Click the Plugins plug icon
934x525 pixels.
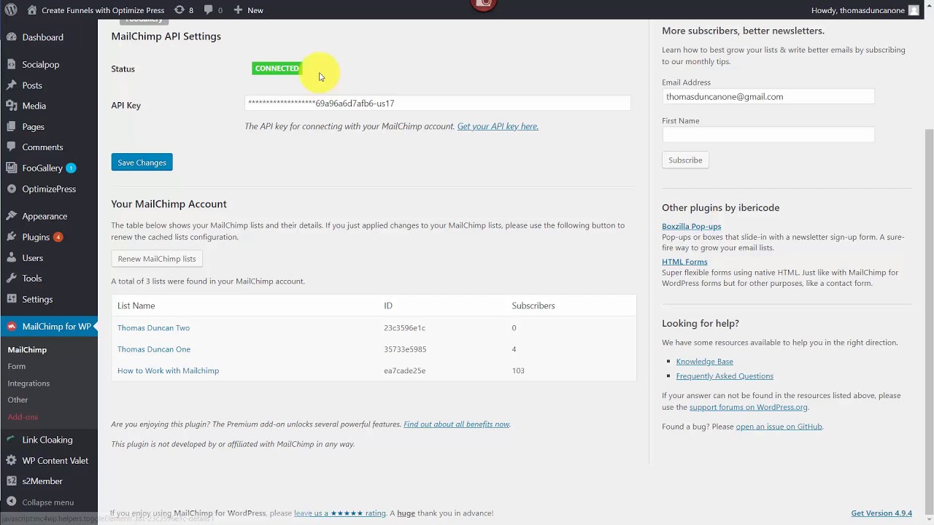(x=11, y=237)
